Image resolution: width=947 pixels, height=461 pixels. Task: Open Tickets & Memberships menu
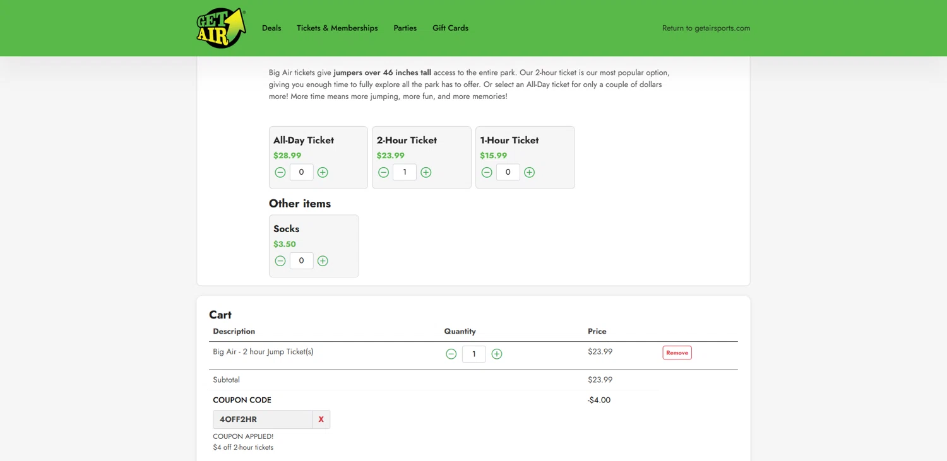click(337, 28)
